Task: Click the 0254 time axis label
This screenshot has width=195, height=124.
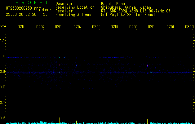Action: [77, 27]
